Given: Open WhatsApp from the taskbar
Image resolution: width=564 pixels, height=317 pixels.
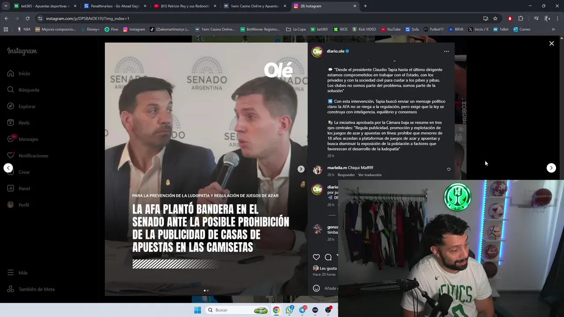Looking at the screenshot, I should coord(289,310).
